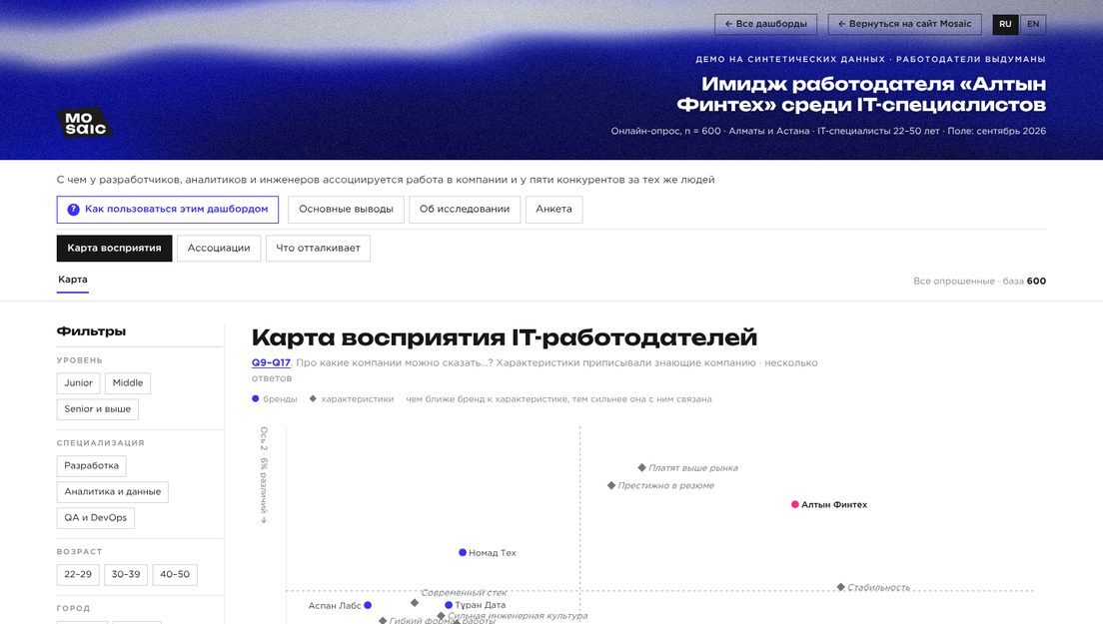Switch language to RU
This screenshot has height=624, width=1103.
pos(1005,24)
